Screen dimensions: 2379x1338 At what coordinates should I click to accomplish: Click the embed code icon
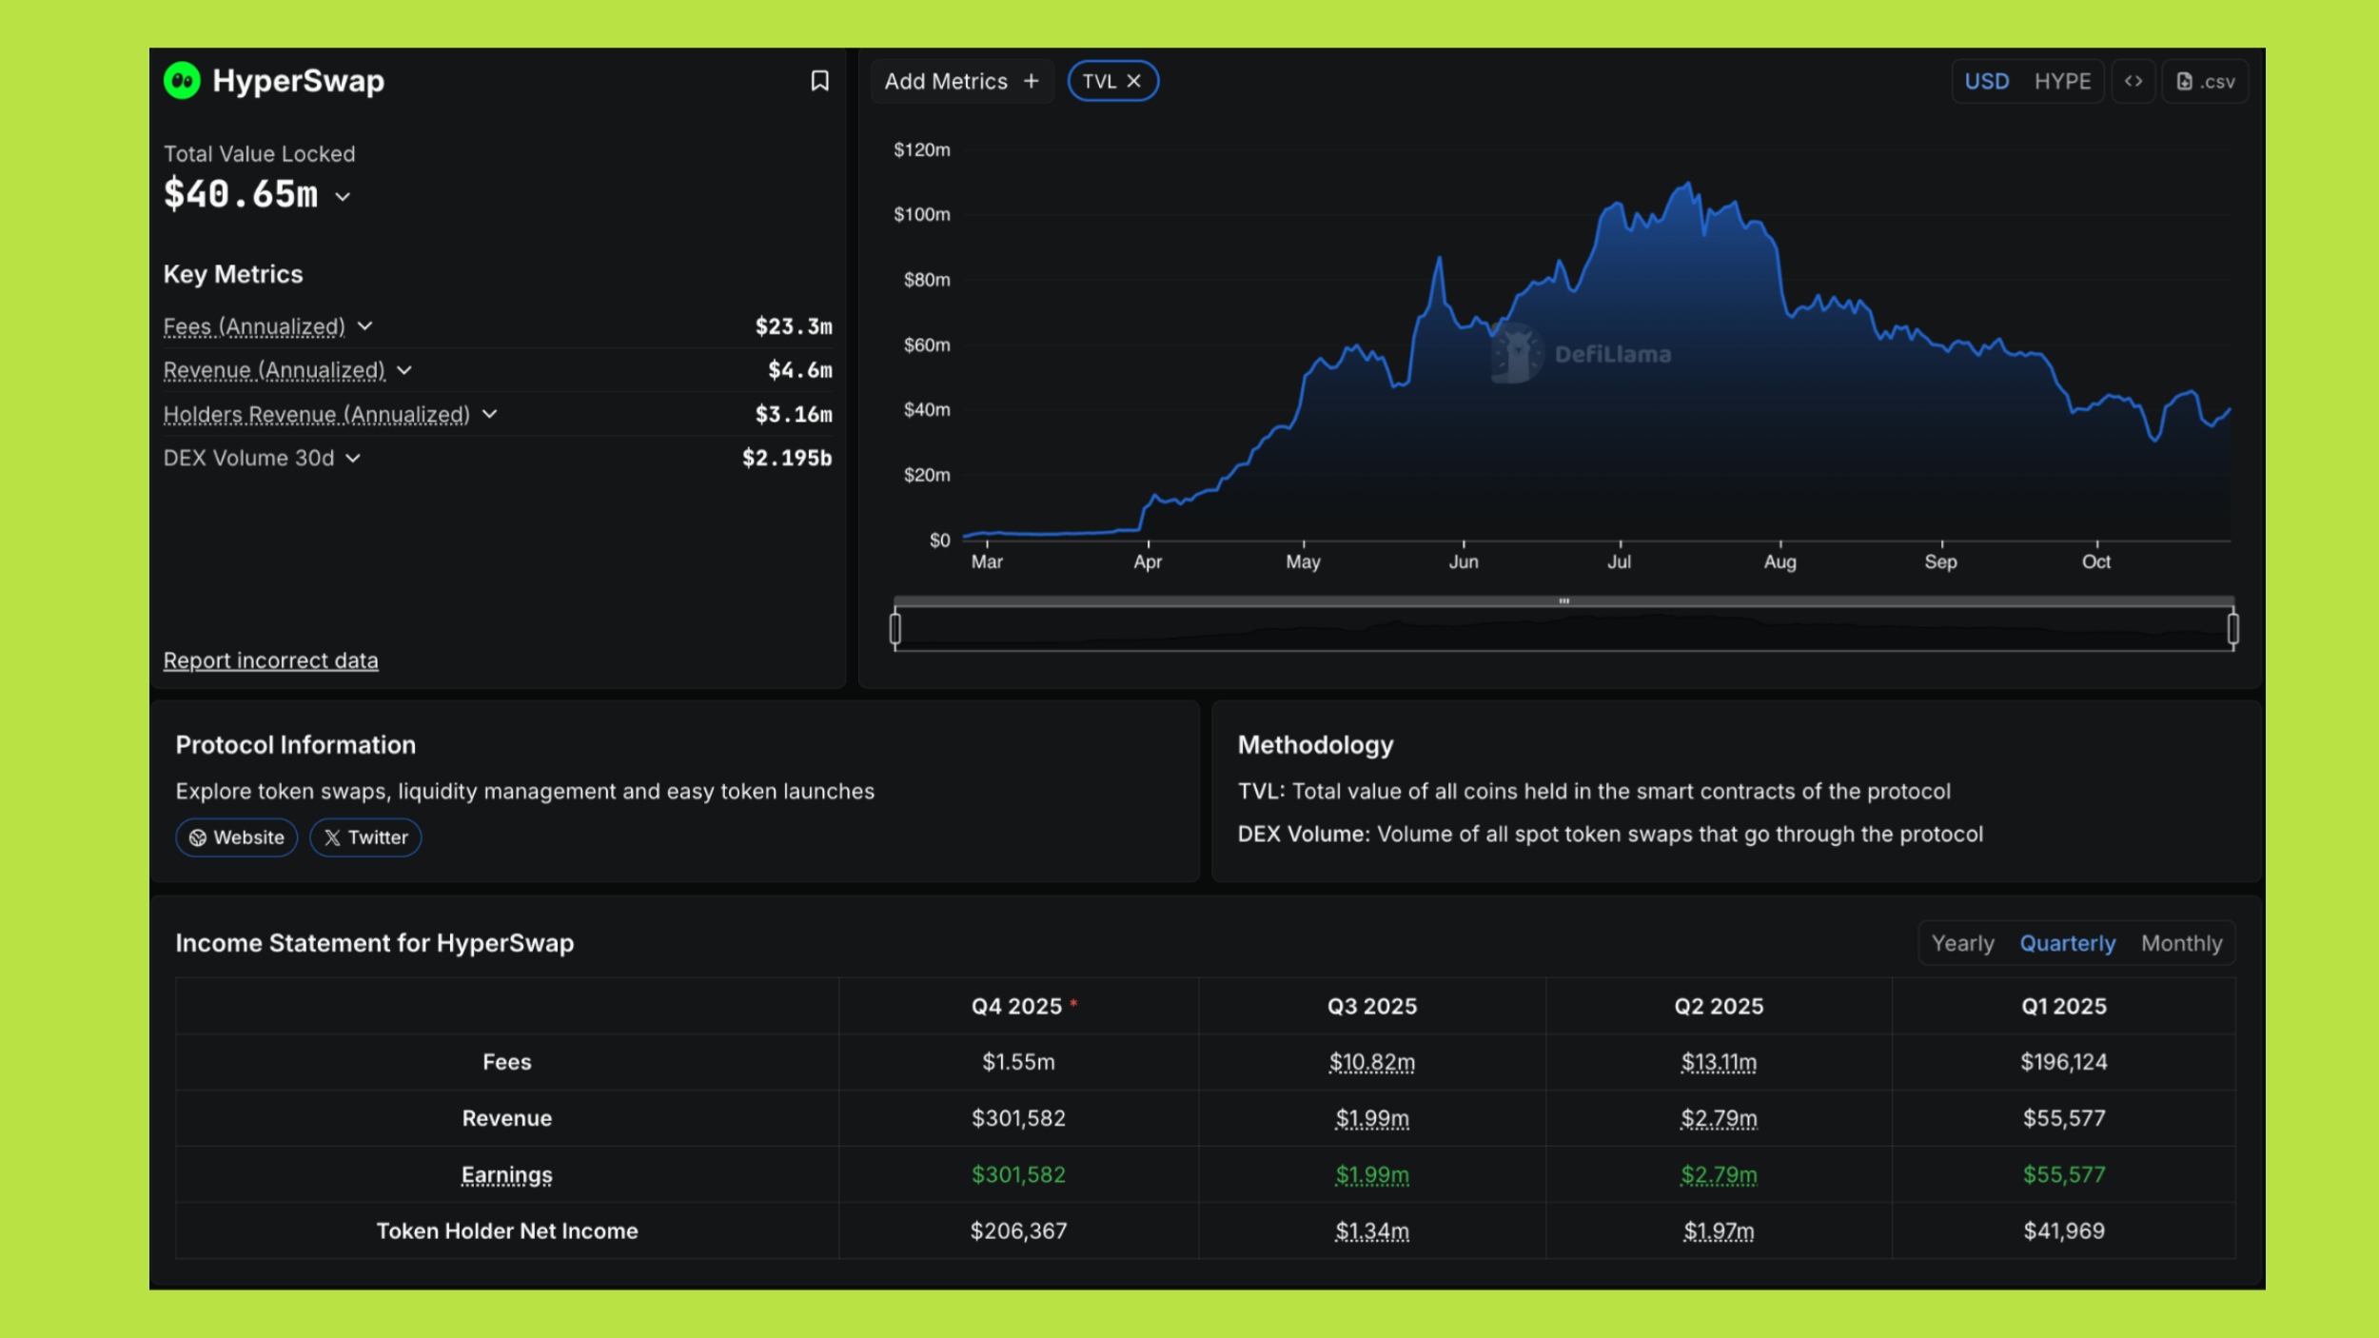(2133, 82)
